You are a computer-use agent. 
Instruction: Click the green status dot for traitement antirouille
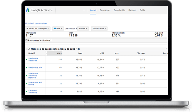point(26,92)
